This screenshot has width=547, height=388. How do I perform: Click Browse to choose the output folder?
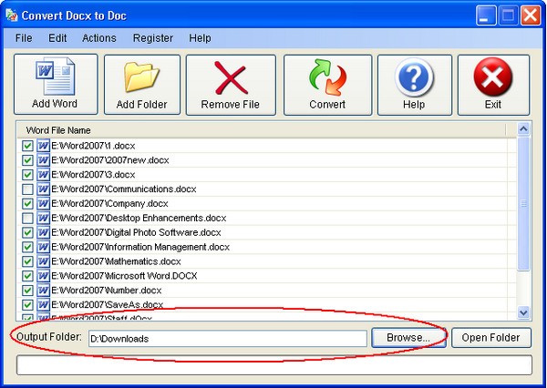tap(408, 338)
